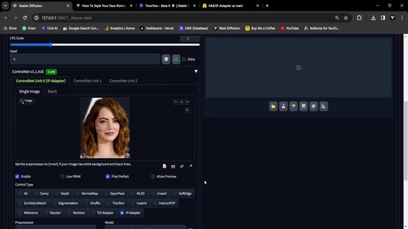Select the Lineart control type
The width and height of the screenshot is (408, 229).
(x=159, y=193)
